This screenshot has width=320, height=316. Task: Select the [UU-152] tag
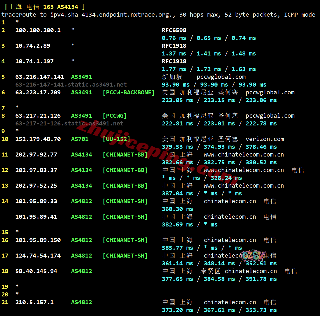(117, 139)
